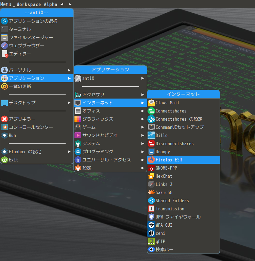
Task: Open the 設定 menu entry
Action: click(x=110, y=168)
